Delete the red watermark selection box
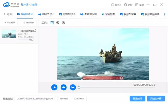Image resolution: width=168 pixels, height=104 pixels. click(x=121, y=78)
